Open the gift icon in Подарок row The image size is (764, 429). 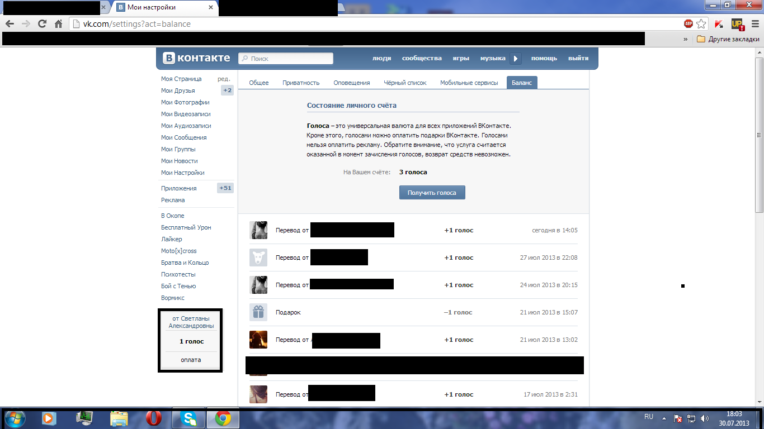point(258,312)
